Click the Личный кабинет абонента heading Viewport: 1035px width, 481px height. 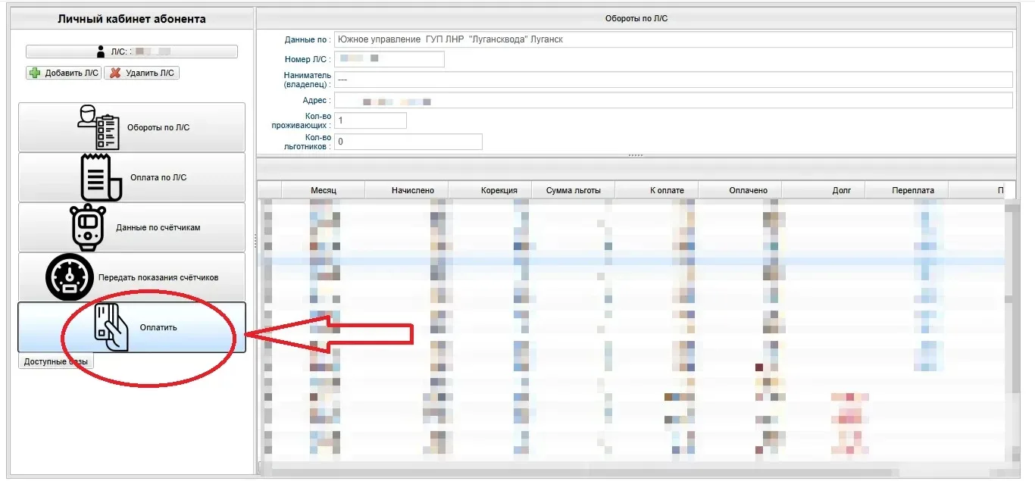[x=132, y=19]
